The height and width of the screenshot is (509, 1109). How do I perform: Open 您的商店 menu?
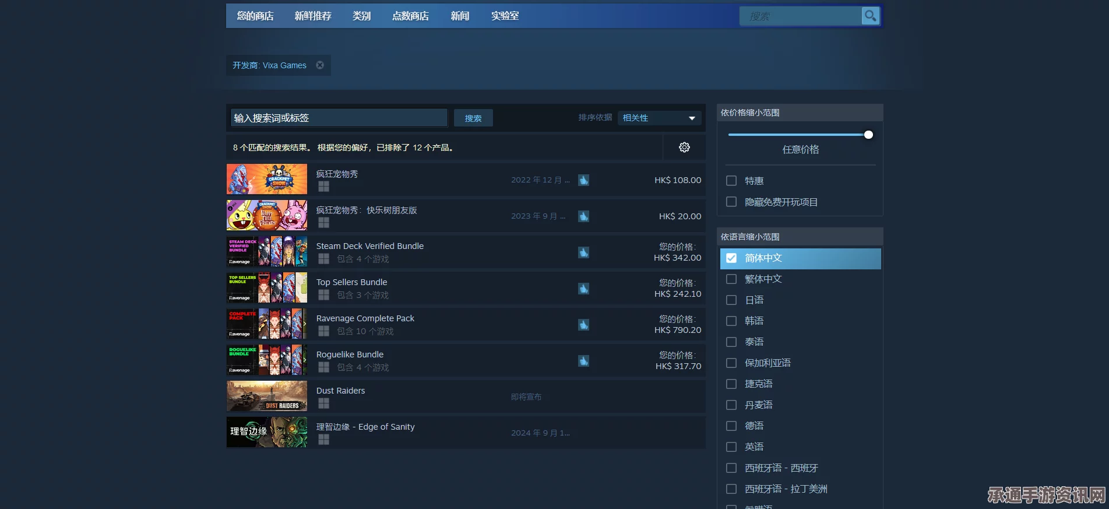[x=255, y=16]
